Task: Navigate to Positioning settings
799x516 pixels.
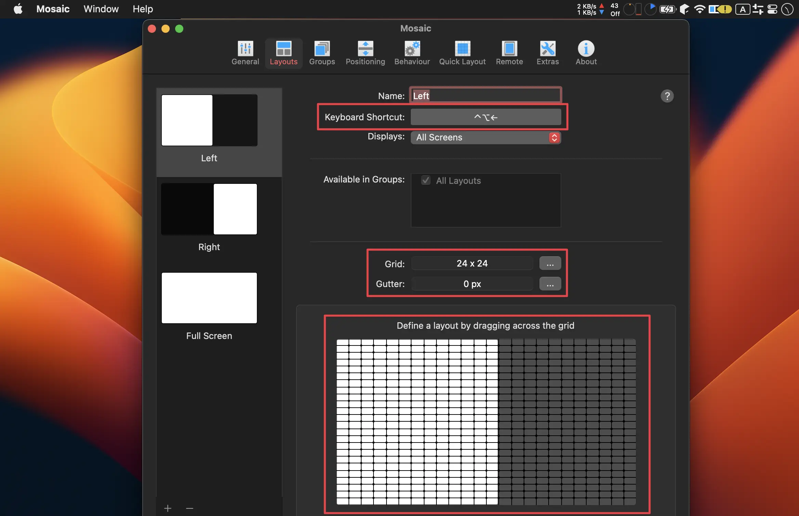Action: pyautogui.click(x=365, y=52)
